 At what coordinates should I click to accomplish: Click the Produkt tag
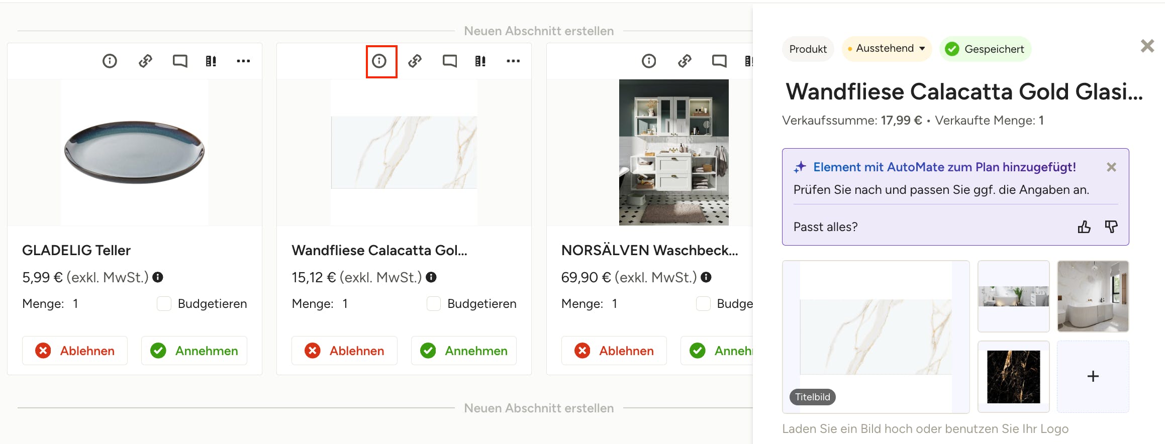click(808, 49)
